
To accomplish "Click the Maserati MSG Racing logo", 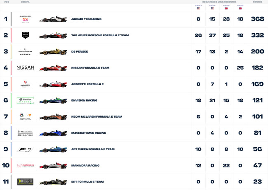I will pos(25,133).
